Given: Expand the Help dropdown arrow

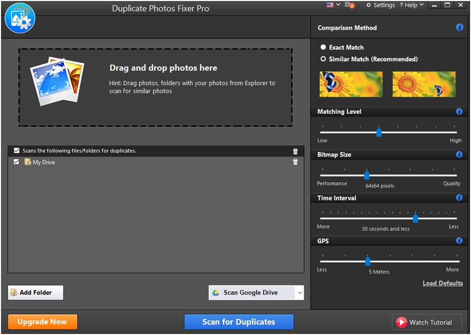Looking at the screenshot, I should point(421,5).
